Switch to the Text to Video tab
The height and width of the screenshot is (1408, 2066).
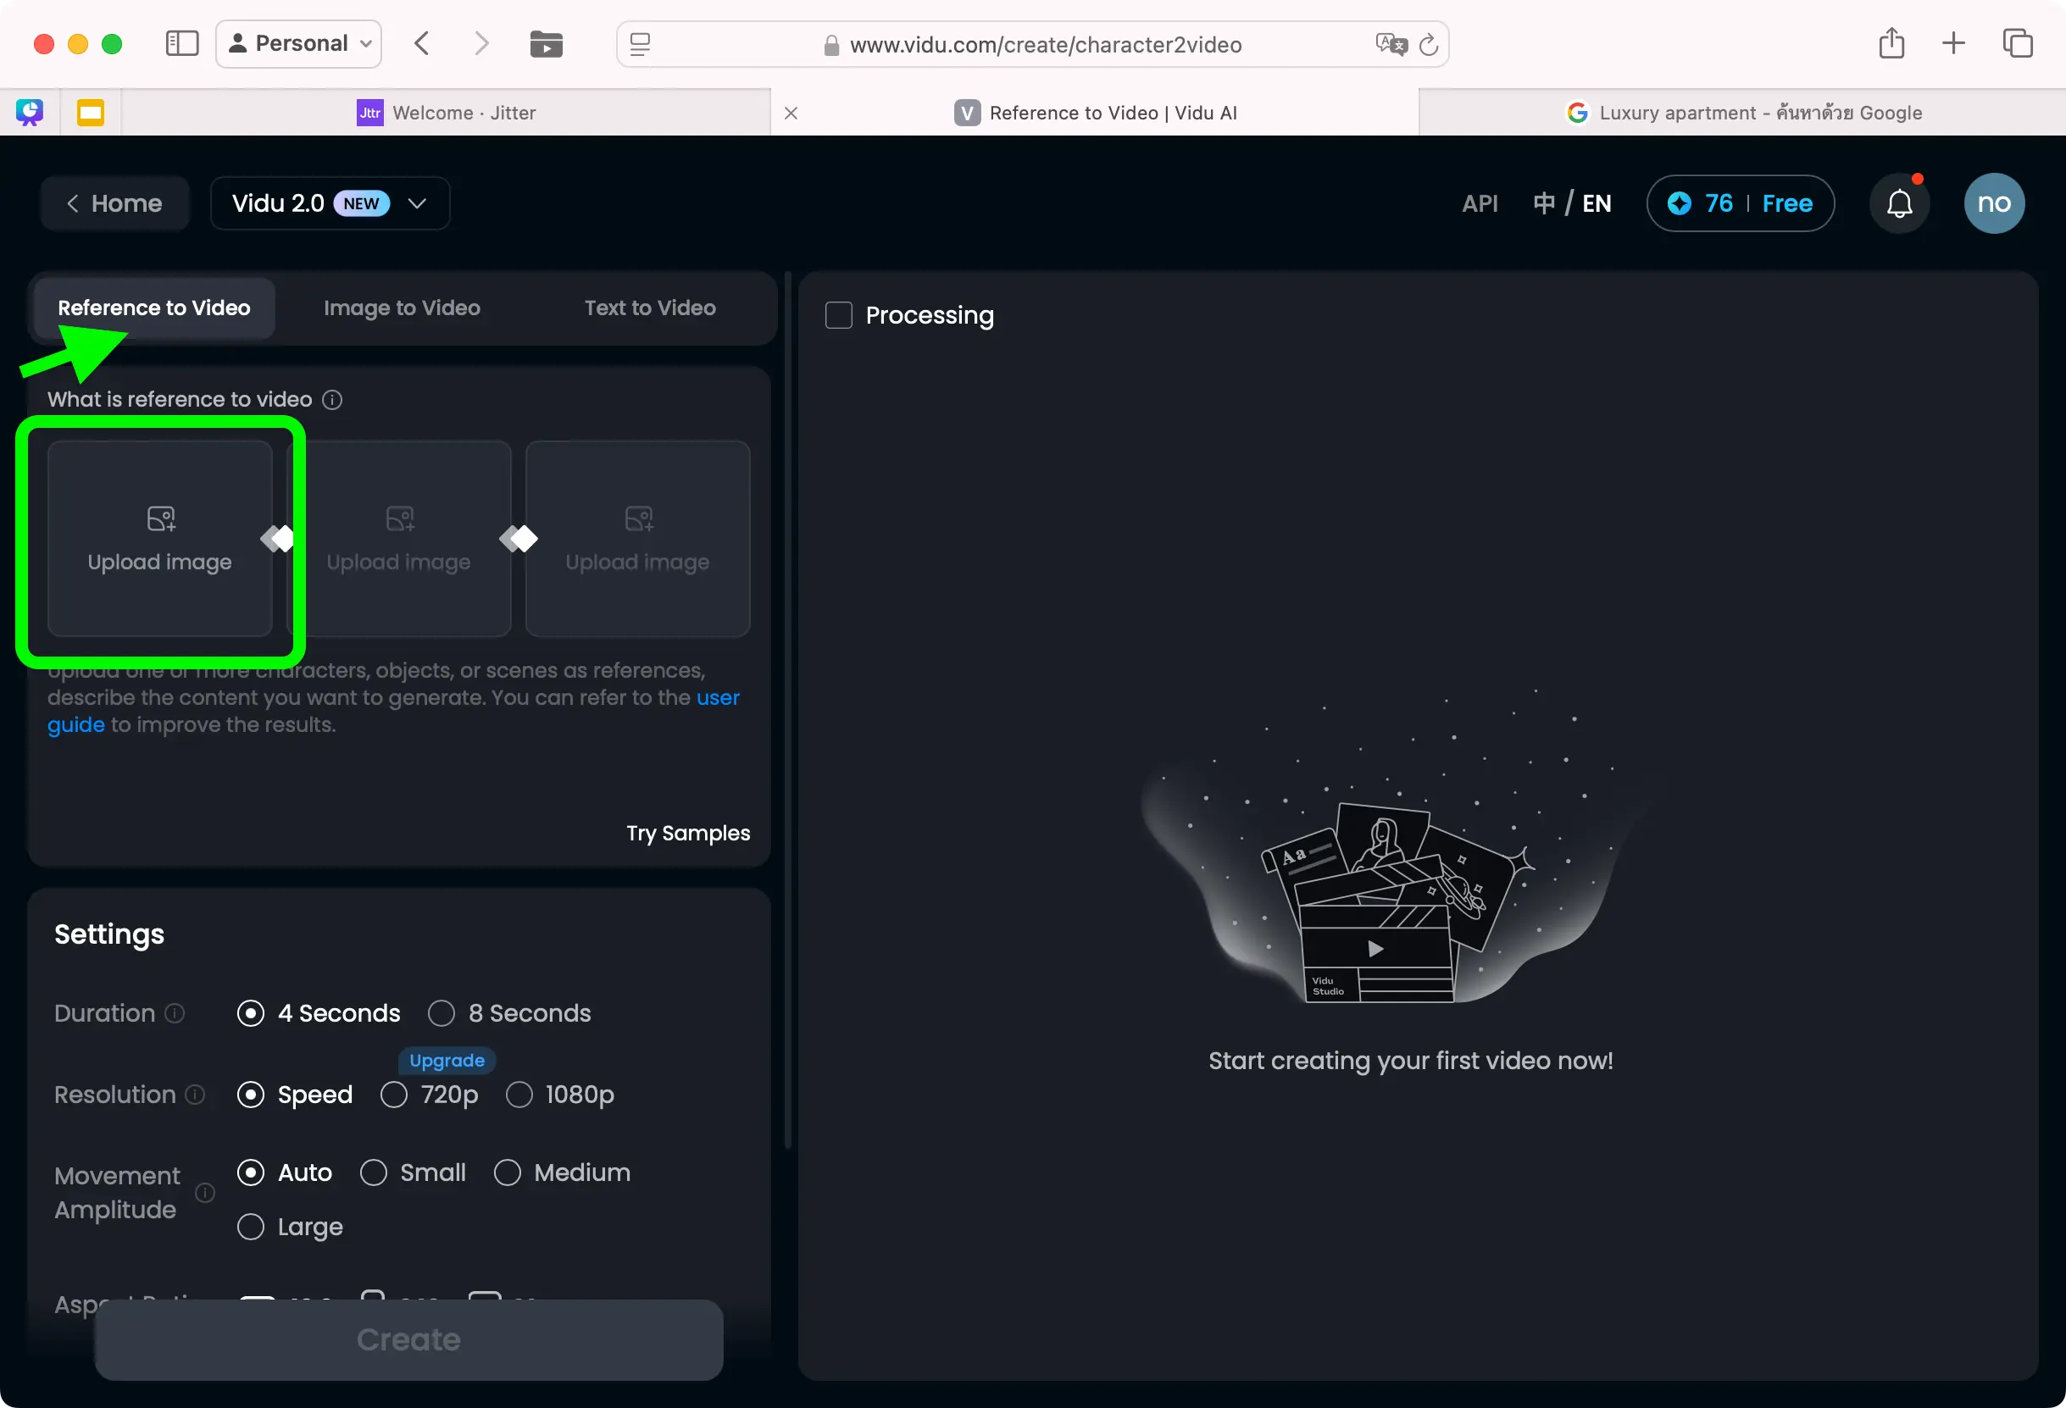(x=650, y=308)
